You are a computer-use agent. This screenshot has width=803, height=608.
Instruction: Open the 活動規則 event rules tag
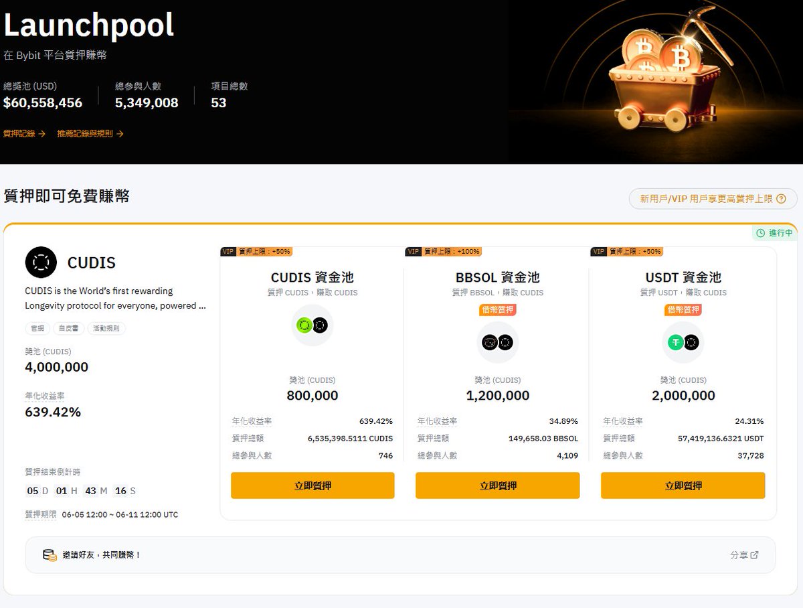106,329
